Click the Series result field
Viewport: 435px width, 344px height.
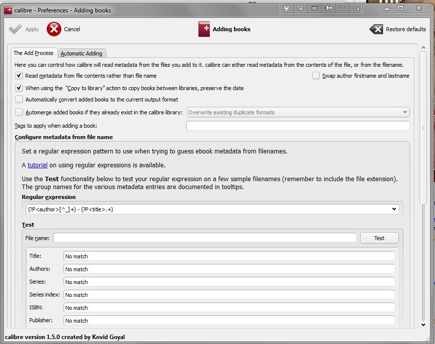pos(229,282)
